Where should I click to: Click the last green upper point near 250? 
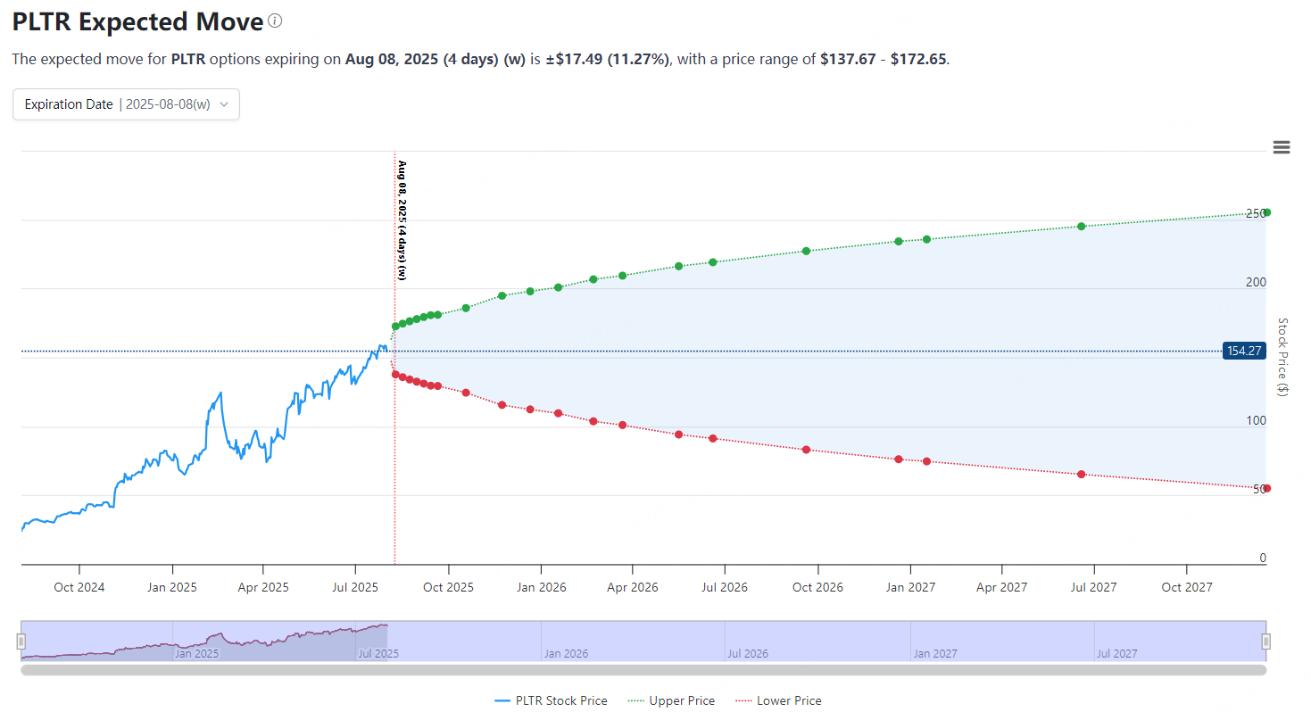1266,212
